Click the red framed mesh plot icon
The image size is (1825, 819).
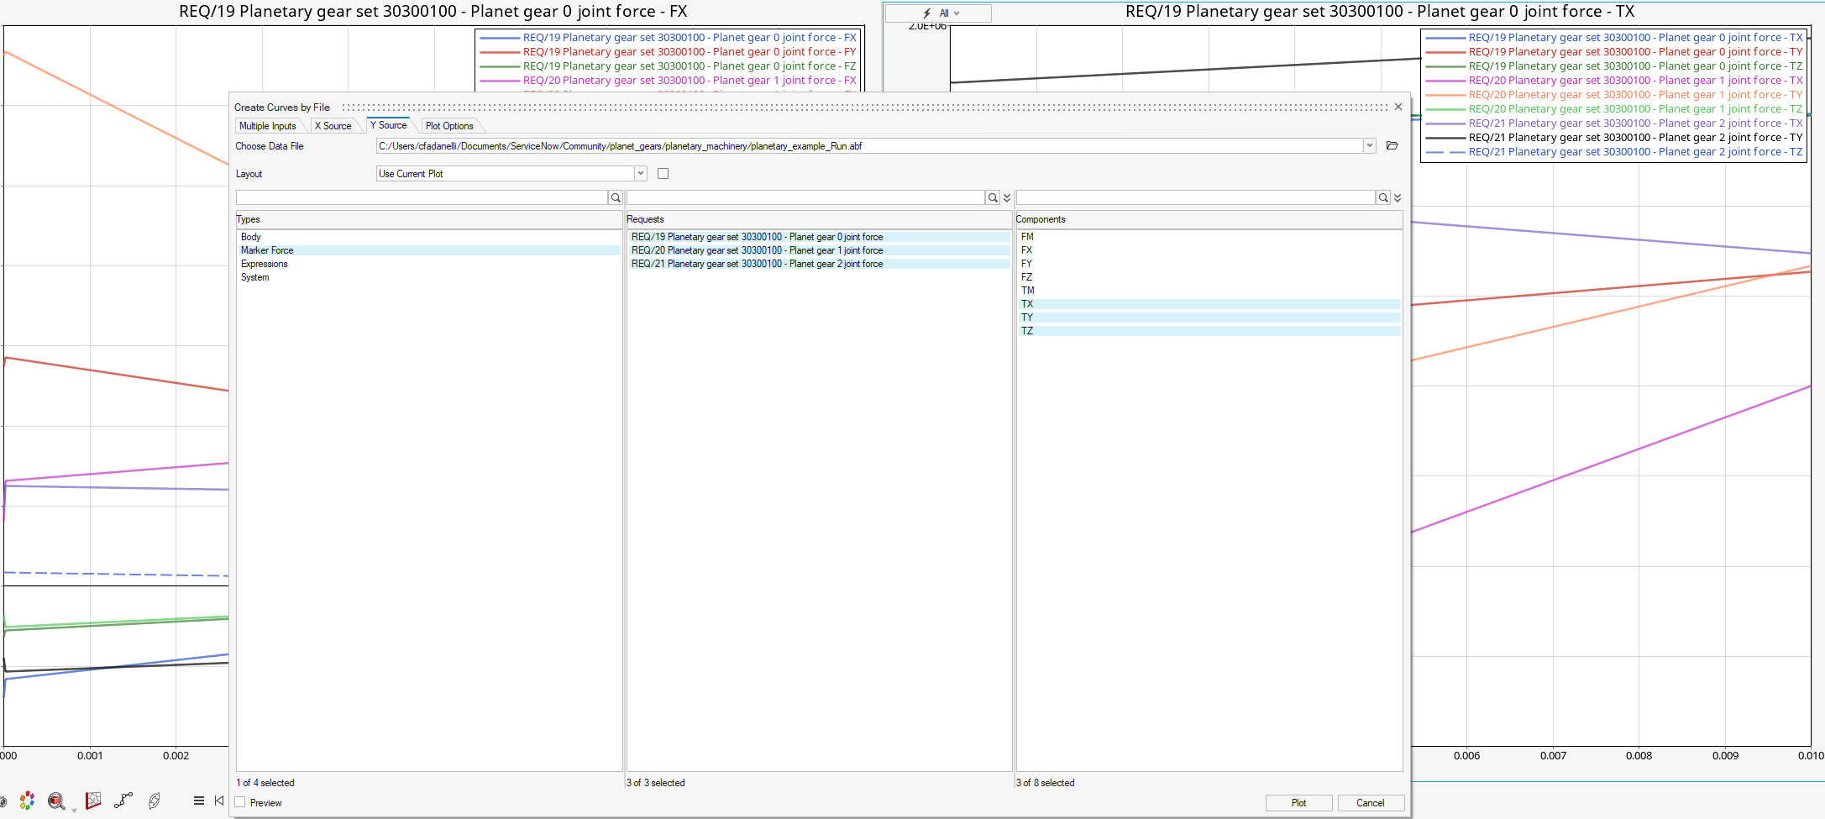tap(93, 801)
